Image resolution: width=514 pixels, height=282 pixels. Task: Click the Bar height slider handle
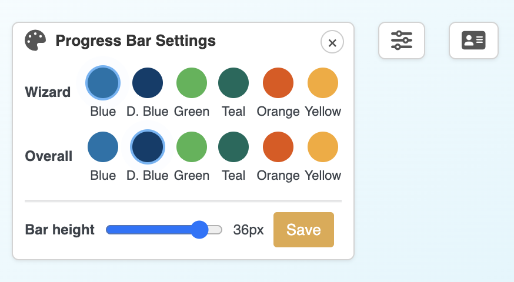(199, 230)
